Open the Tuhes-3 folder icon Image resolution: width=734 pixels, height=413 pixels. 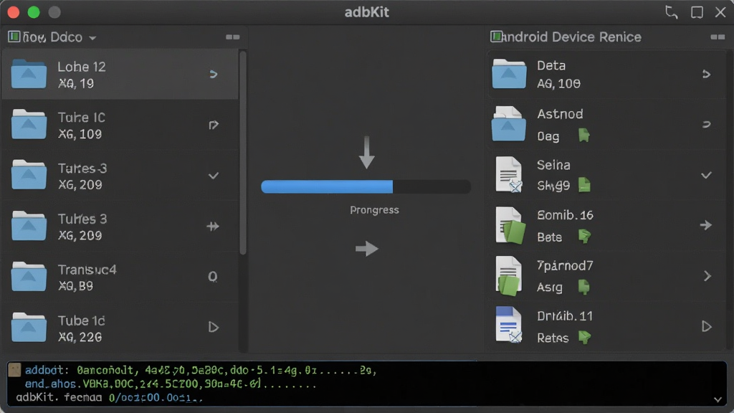[29, 175]
